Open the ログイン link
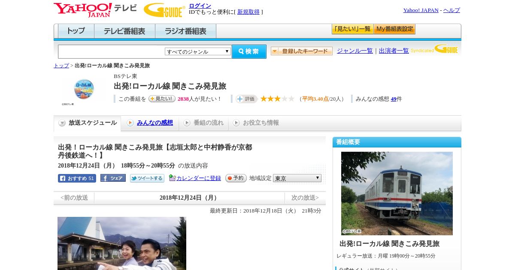 pos(200,6)
